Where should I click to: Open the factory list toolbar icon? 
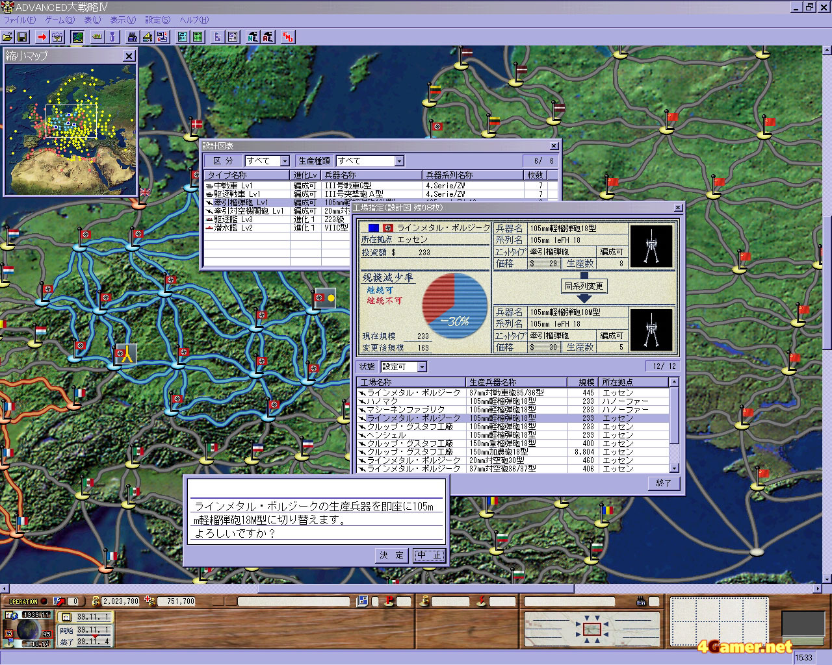[x=133, y=36]
